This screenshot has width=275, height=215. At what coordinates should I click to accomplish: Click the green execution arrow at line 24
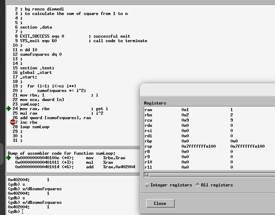(9, 109)
